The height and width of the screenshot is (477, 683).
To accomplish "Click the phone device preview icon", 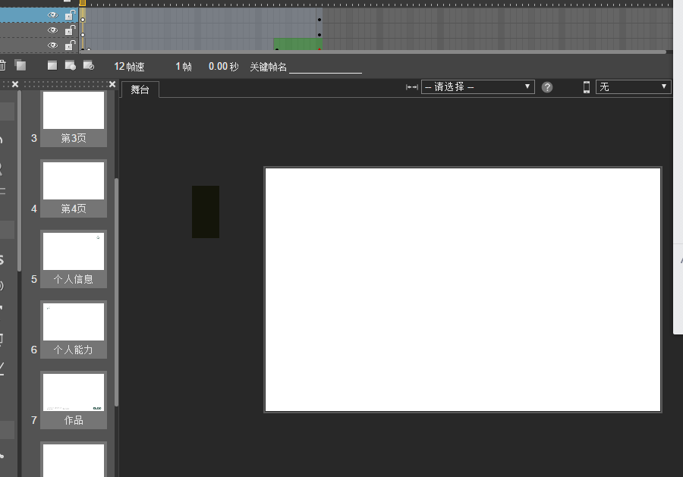I will click(587, 87).
